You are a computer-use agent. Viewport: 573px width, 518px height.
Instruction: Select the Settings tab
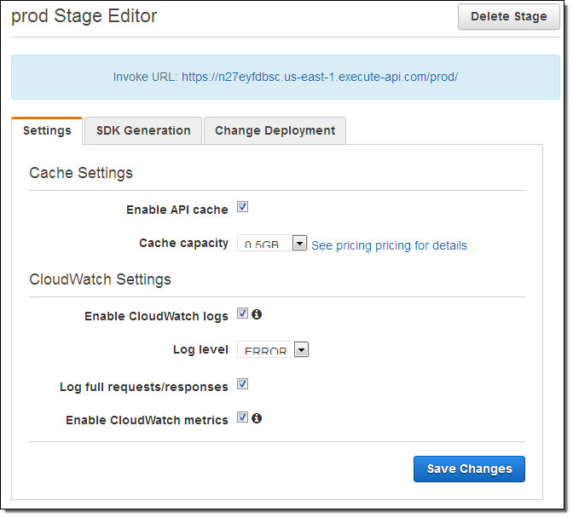47,130
